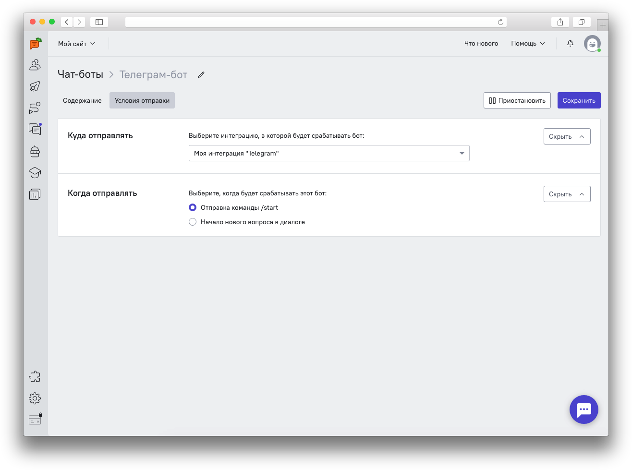Open the funnel route icon in sidebar

point(35,108)
